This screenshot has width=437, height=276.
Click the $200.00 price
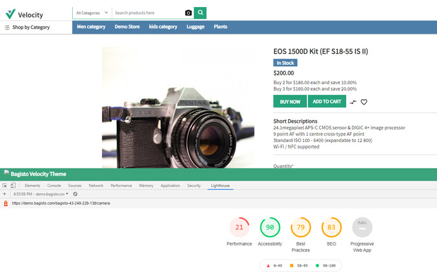(283, 73)
